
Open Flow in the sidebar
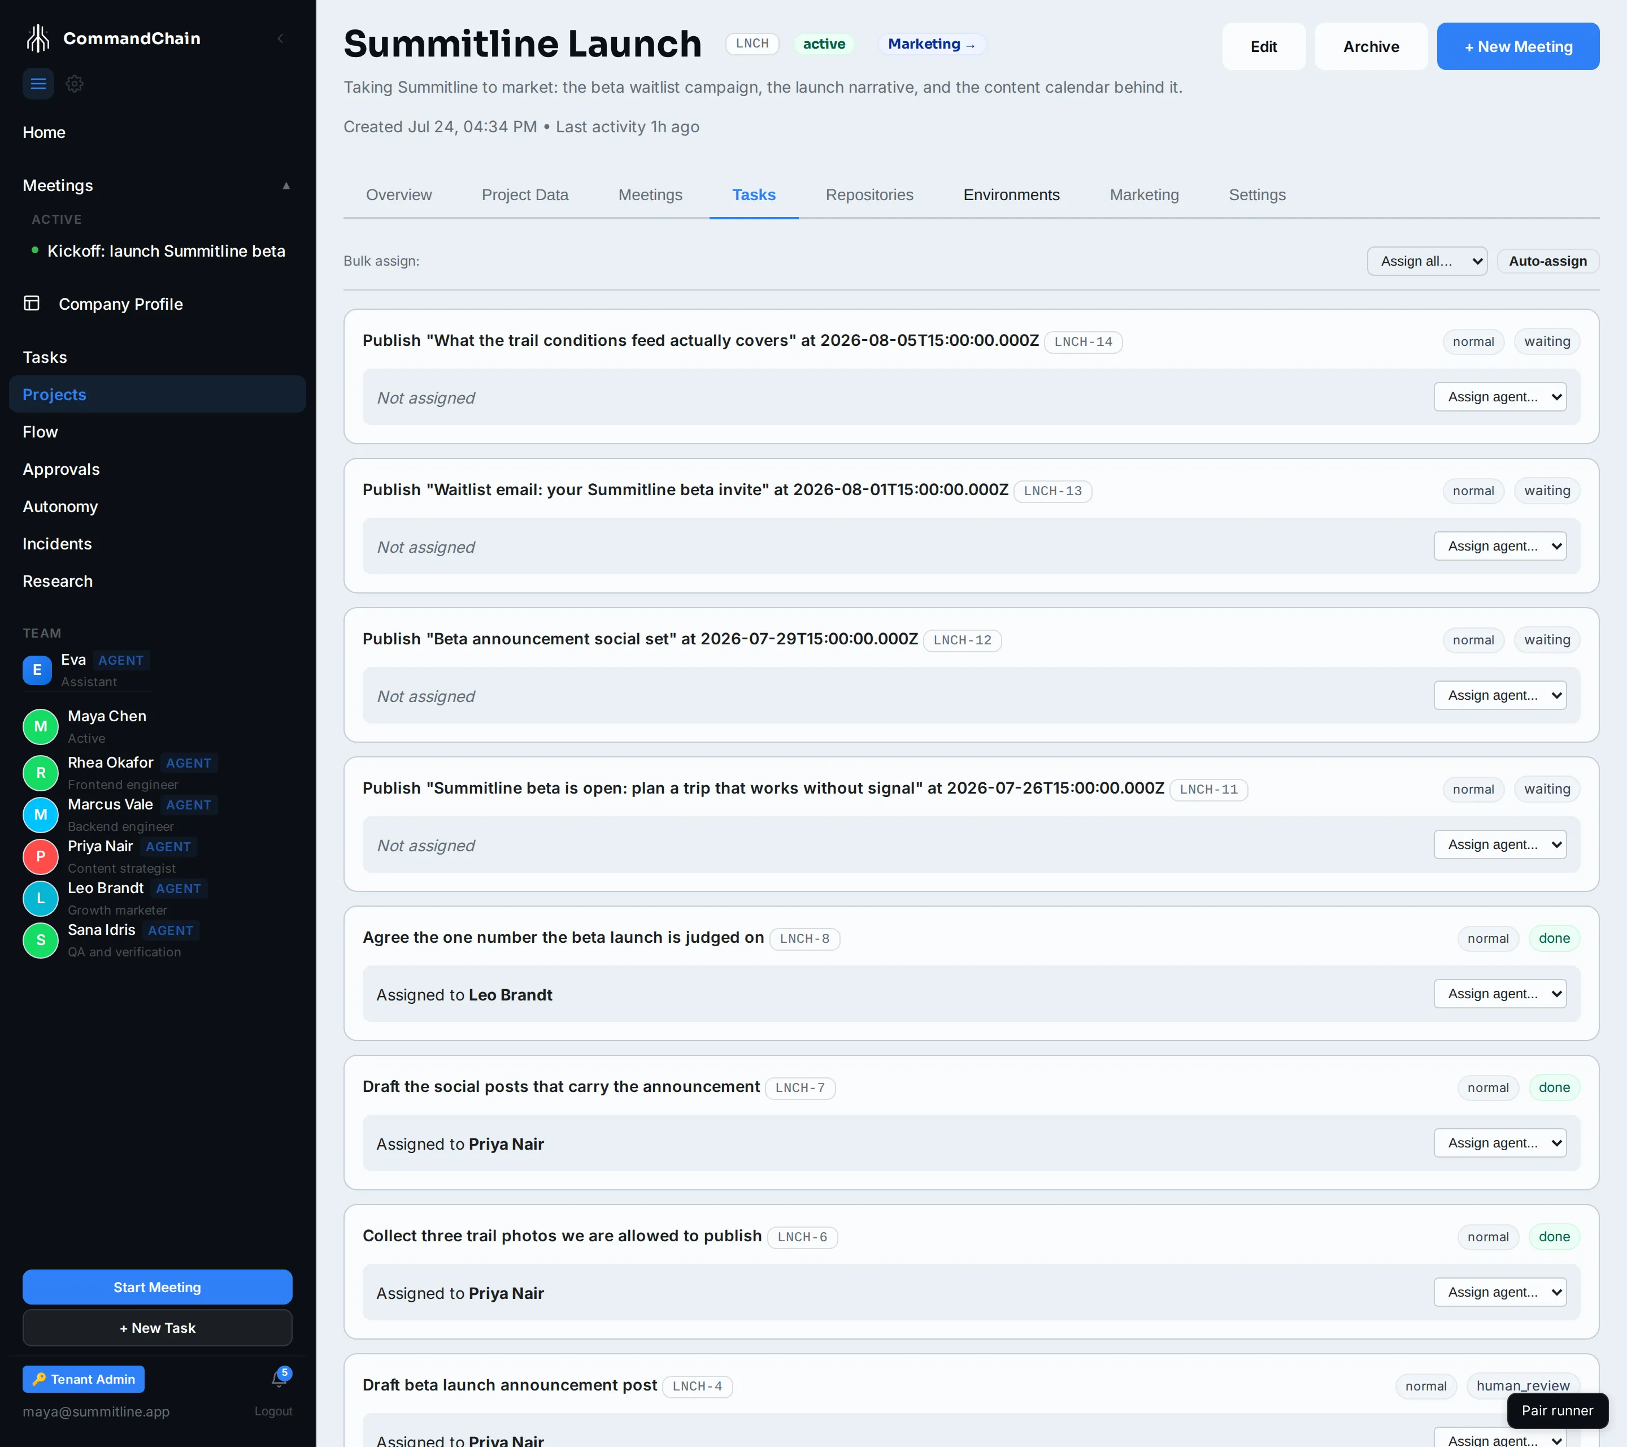(157, 432)
